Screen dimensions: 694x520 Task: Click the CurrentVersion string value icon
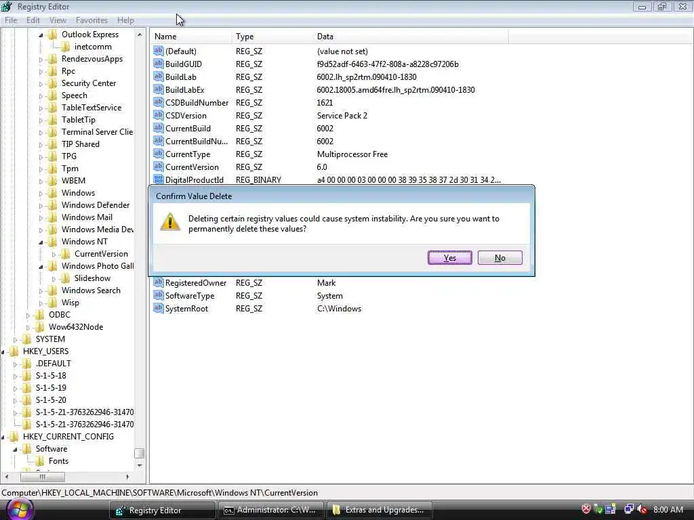click(159, 167)
